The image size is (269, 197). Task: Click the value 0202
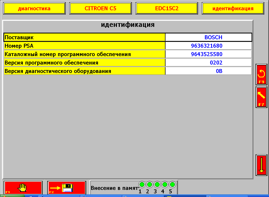(216, 63)
